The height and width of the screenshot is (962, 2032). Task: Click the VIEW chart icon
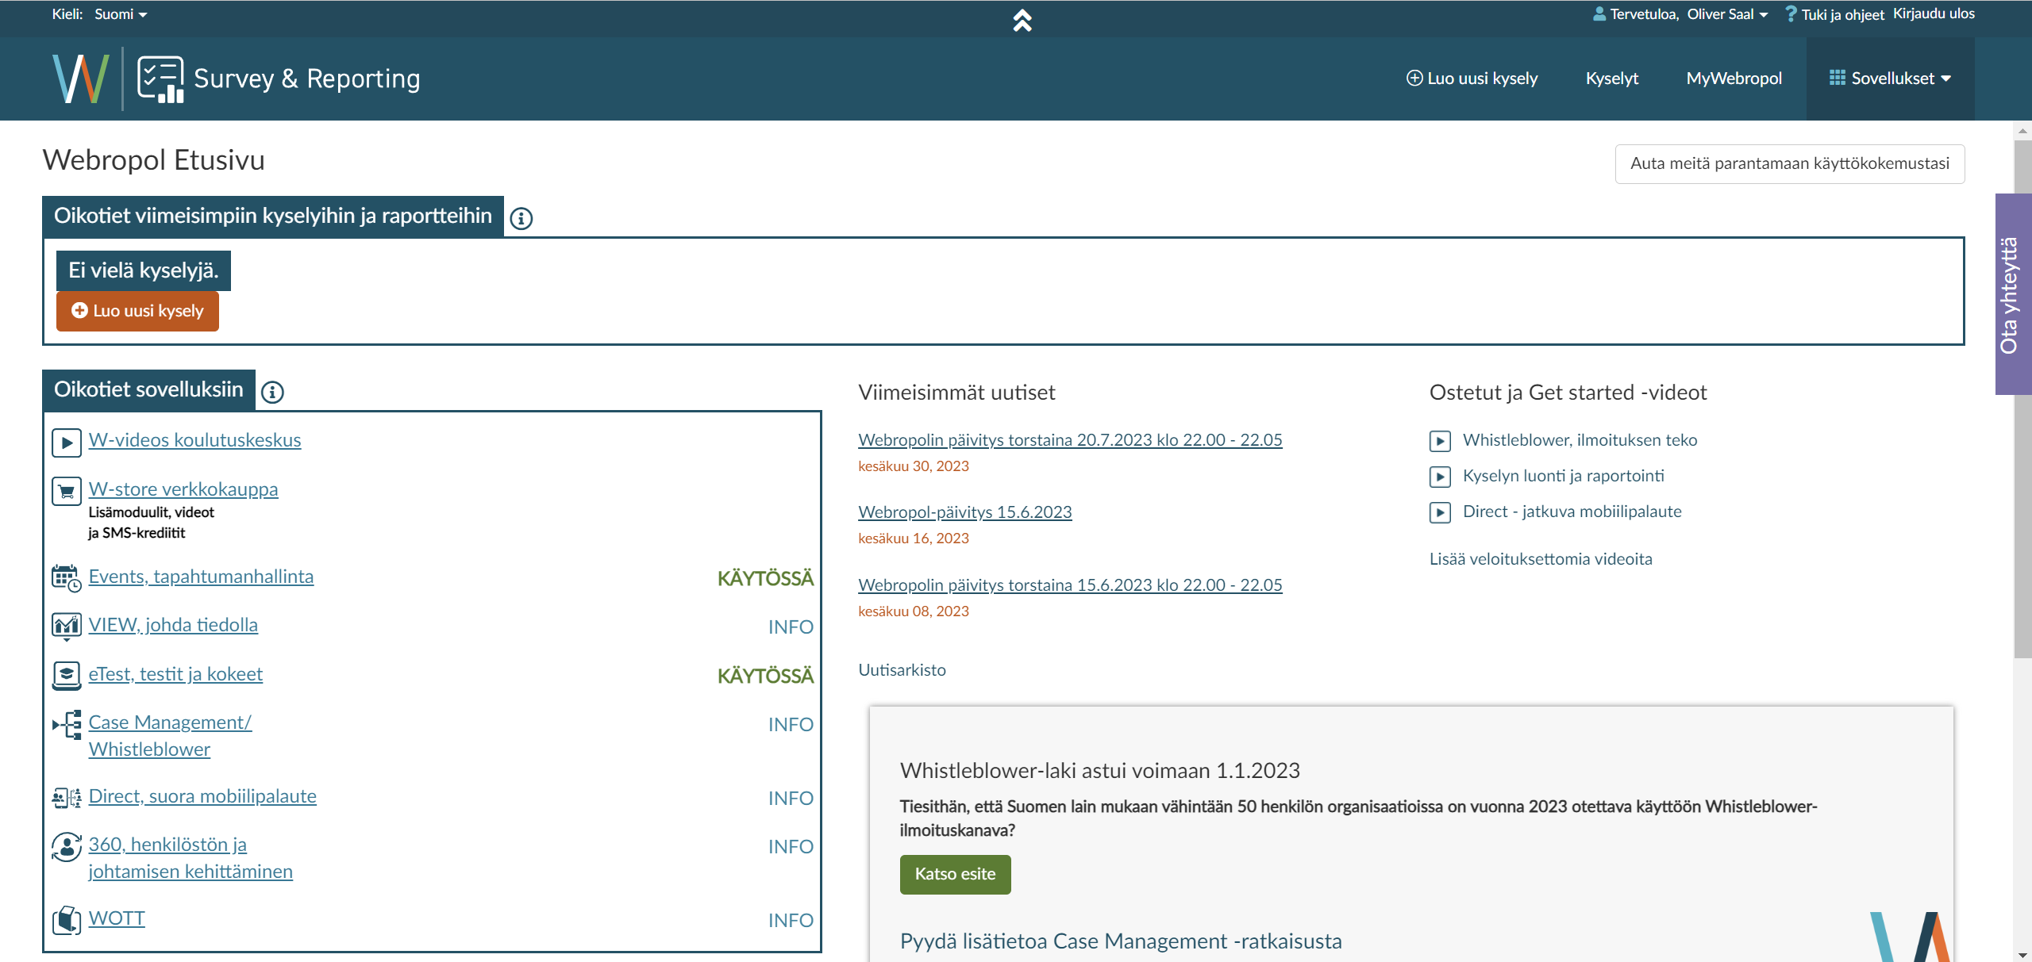pos(67,627)
